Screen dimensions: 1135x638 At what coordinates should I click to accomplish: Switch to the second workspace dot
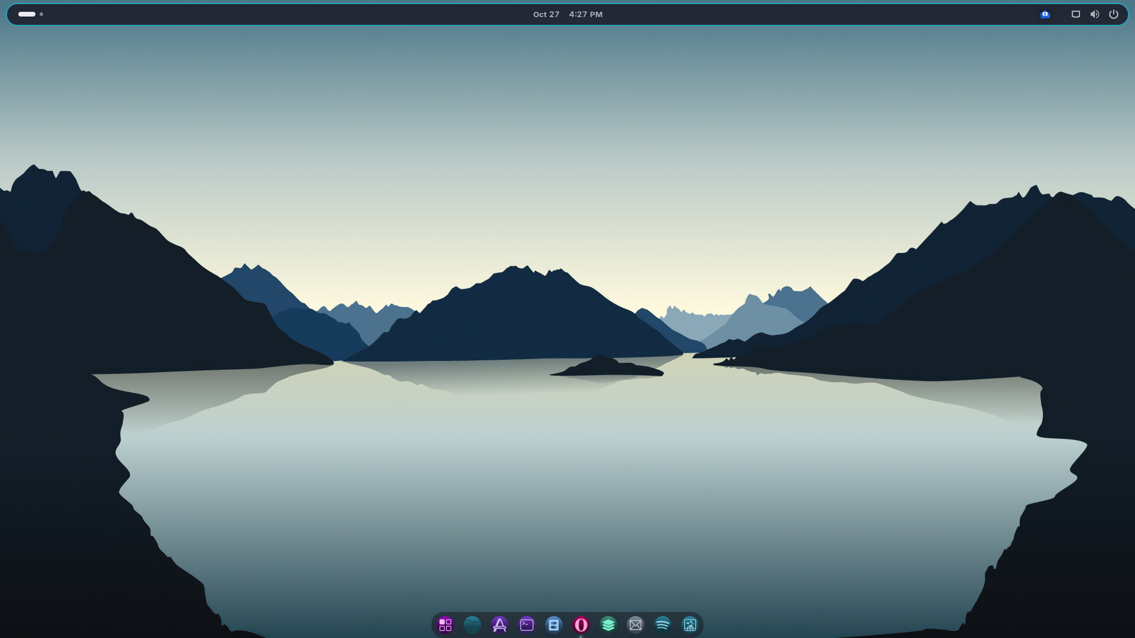point(41,14)
